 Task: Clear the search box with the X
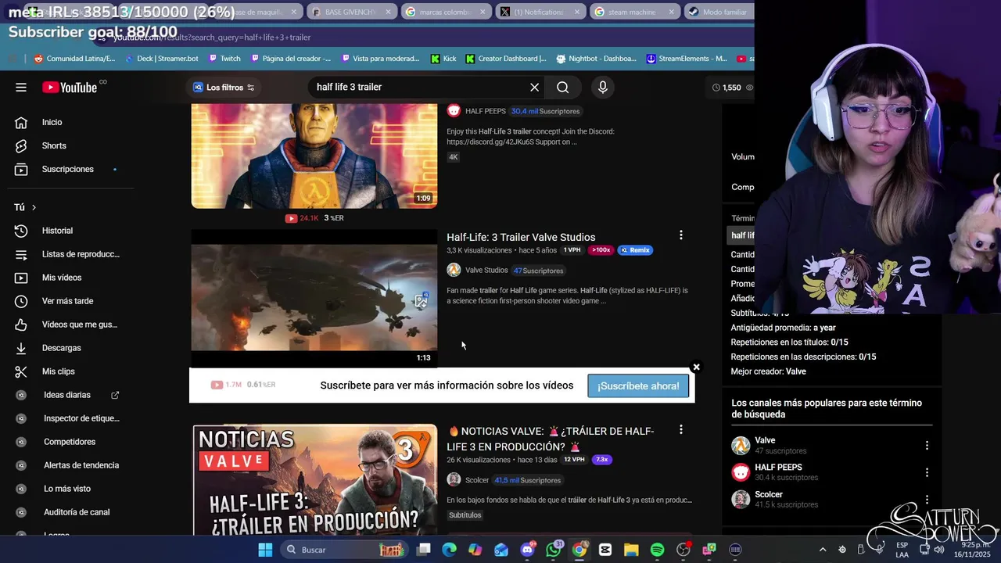pos(534,88)
